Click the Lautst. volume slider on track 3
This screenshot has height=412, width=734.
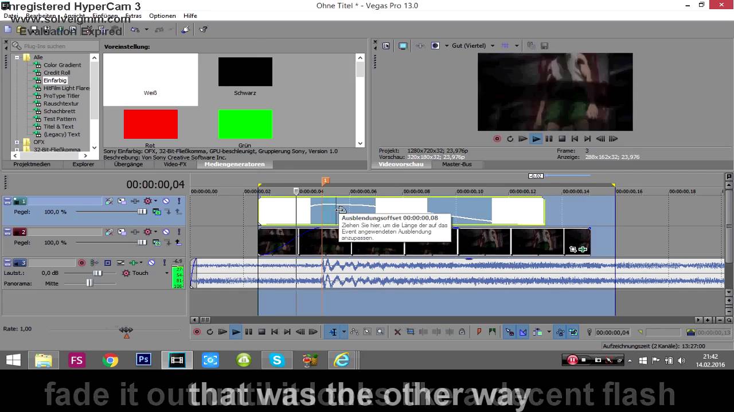(97, 273)
